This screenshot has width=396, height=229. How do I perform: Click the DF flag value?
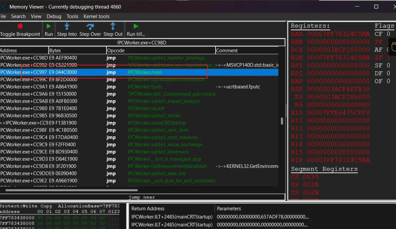[388, 73]
